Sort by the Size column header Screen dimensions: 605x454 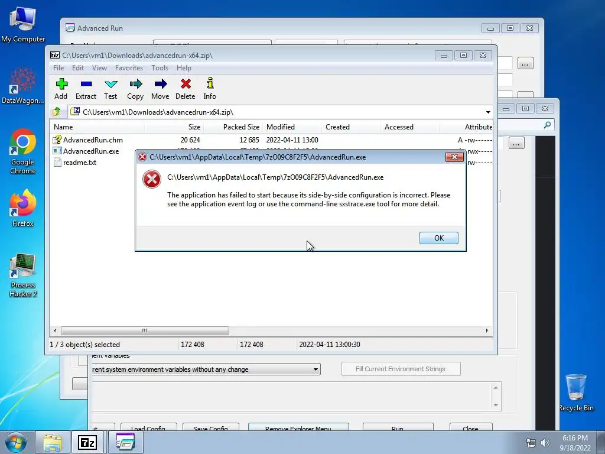174,127
